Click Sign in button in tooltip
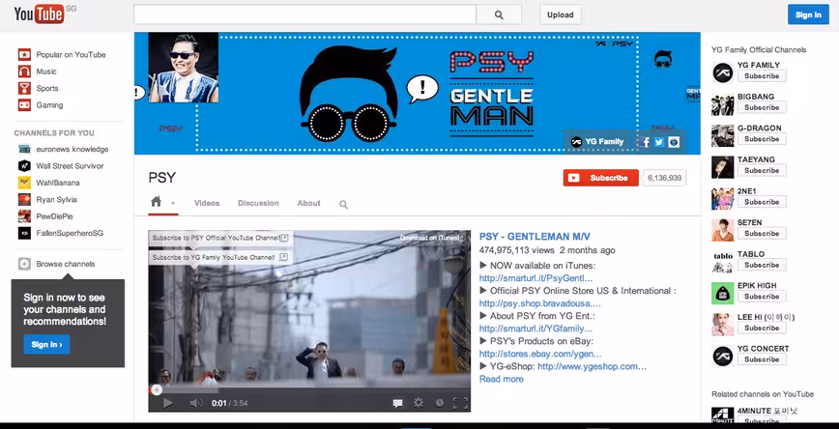 [x=46, y=345]
